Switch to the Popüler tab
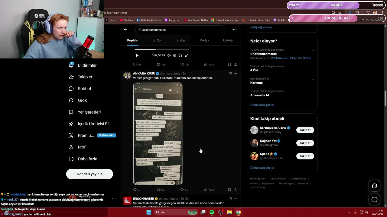The image size is (387, 217). [x=133, y=40]
